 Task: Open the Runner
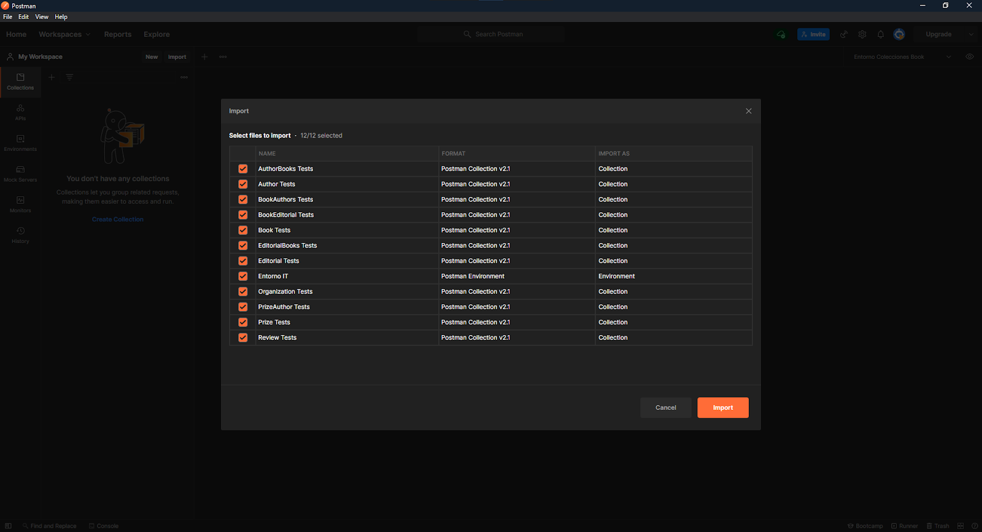point(905,526)
